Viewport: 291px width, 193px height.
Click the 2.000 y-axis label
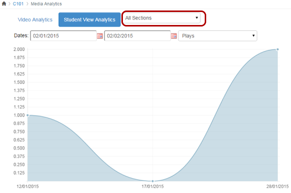pos(19,49)
